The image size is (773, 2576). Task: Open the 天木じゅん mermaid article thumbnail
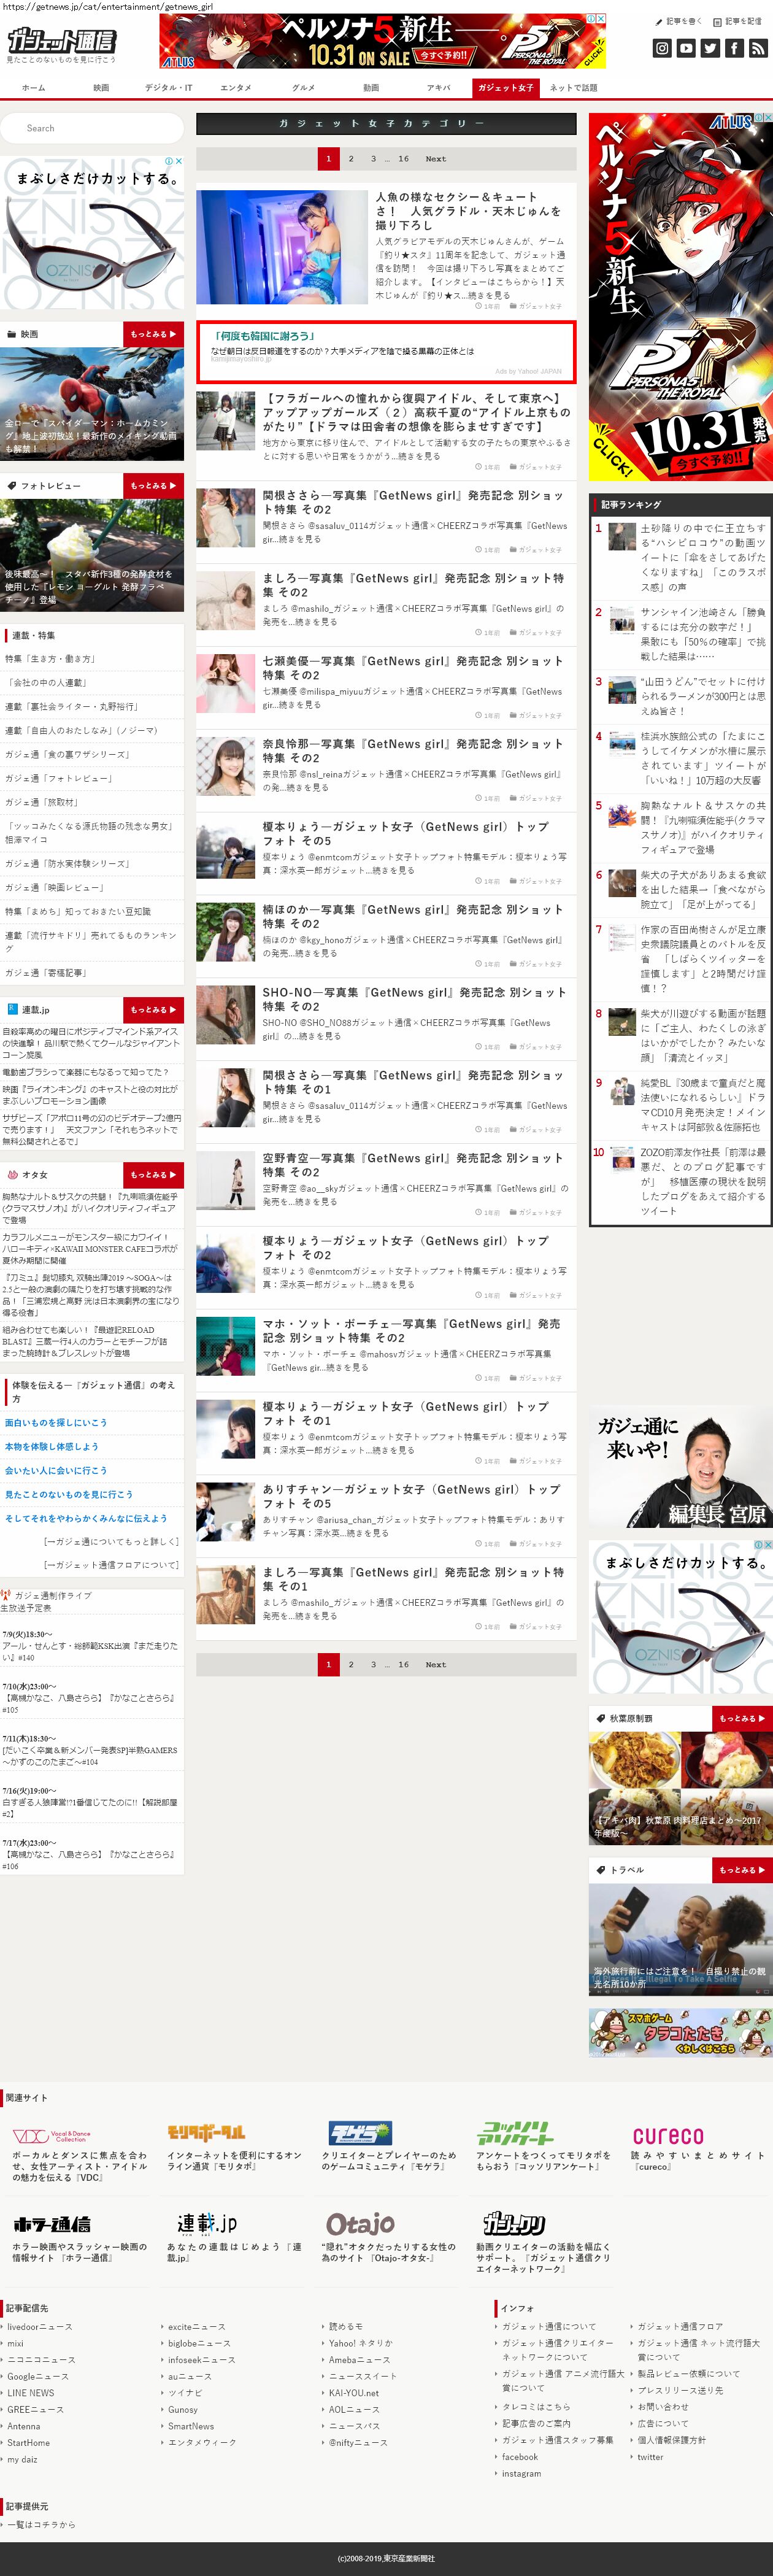click(x=282, y=247)
